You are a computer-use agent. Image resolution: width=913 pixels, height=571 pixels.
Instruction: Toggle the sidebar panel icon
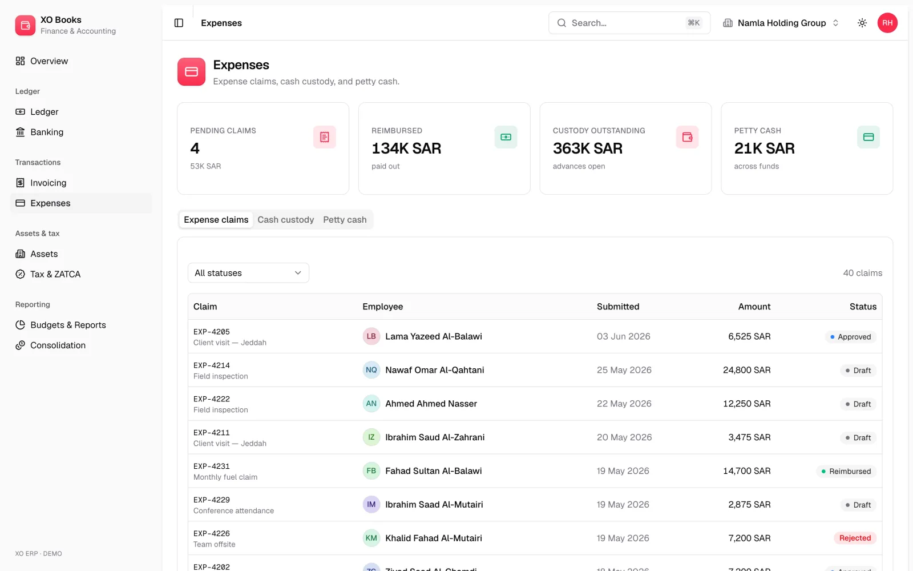[179, 23]
